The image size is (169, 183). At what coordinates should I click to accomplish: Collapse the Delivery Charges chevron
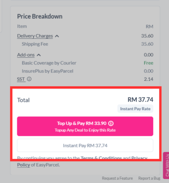coord(57,36)
